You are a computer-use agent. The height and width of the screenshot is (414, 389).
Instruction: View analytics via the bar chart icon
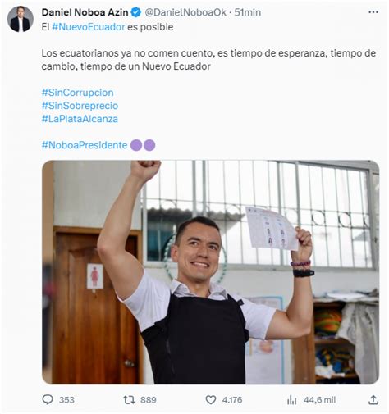click(292, 400)
